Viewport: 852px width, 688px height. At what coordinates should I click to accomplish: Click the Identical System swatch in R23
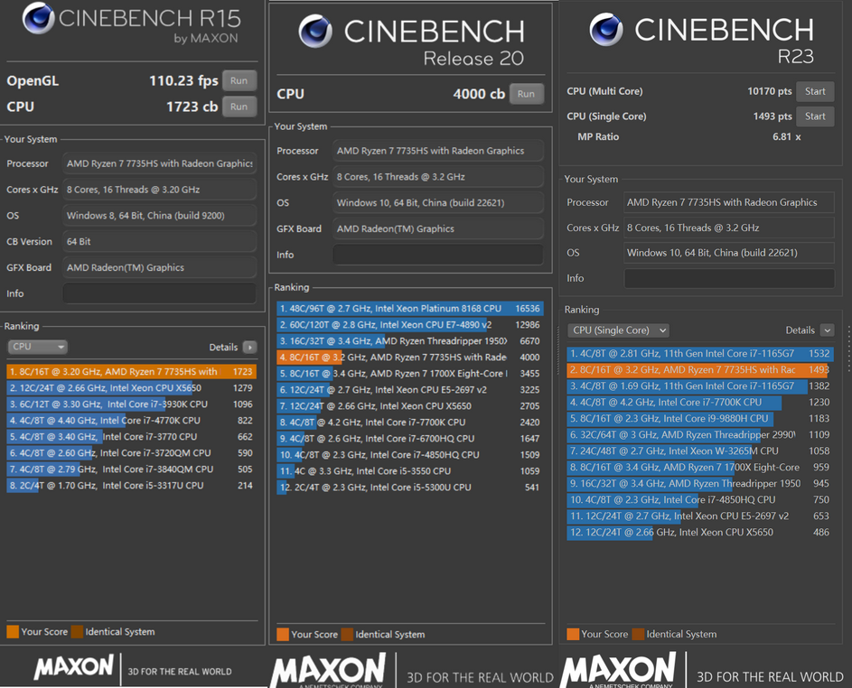639,634
